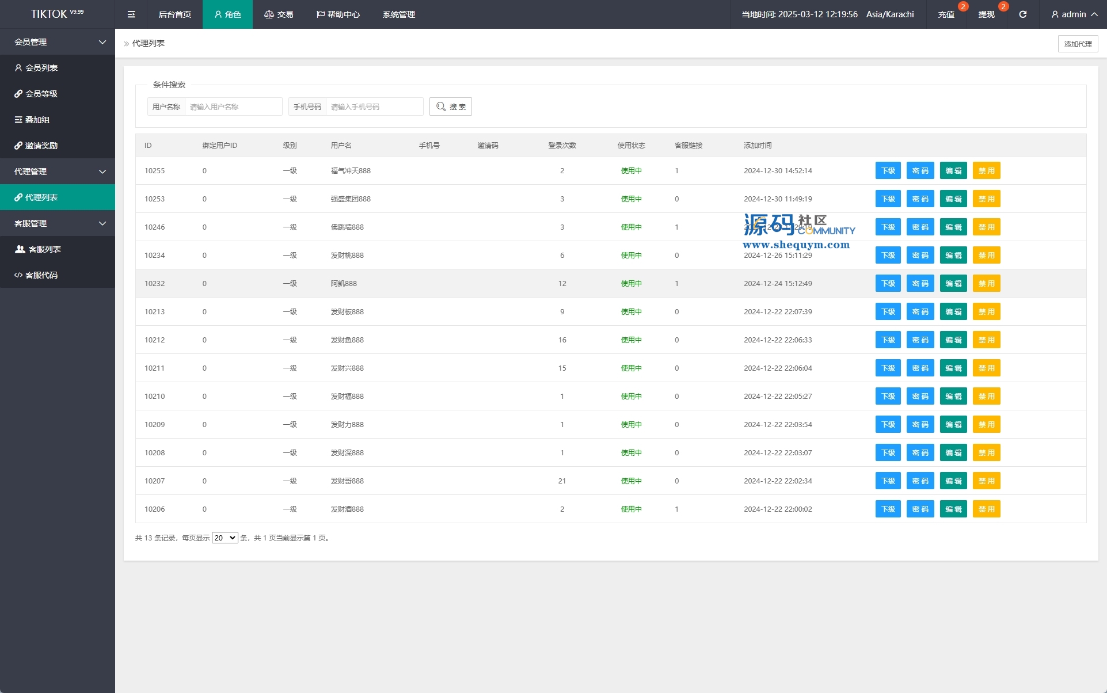Click 禁用 for 佛跳墙888
This screenshot has height=693, width=1107.
(987, 227)
